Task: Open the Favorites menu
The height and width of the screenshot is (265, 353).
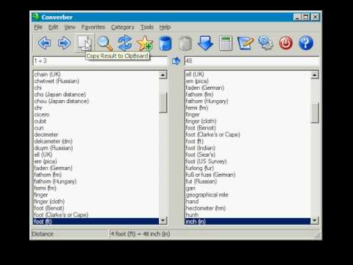Action: [93, 27]
